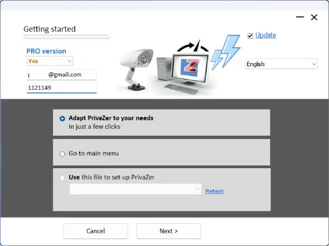
Task: Click the license key field showing 1121149
Action: tap(61, 88)
